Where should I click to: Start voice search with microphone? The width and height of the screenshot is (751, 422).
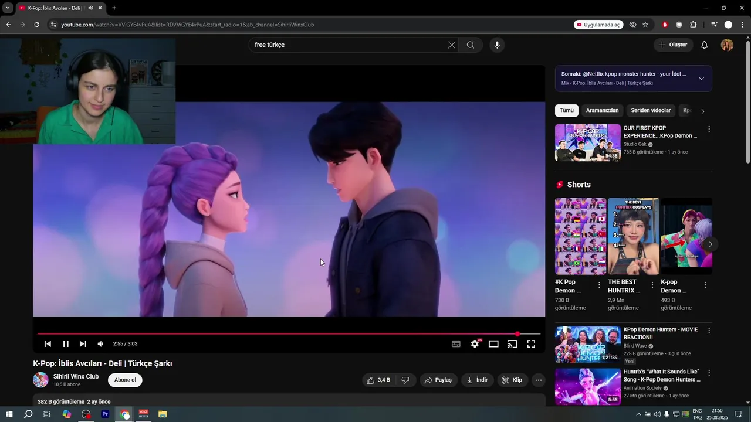[497, 45]
